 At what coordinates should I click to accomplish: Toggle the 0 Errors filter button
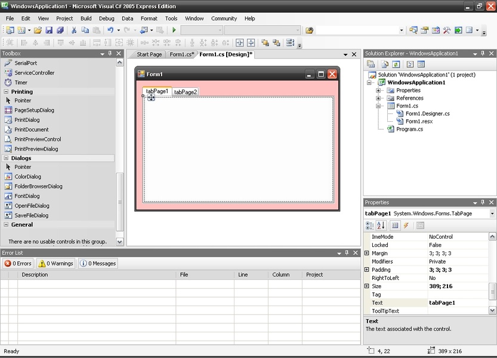(18, 263)
